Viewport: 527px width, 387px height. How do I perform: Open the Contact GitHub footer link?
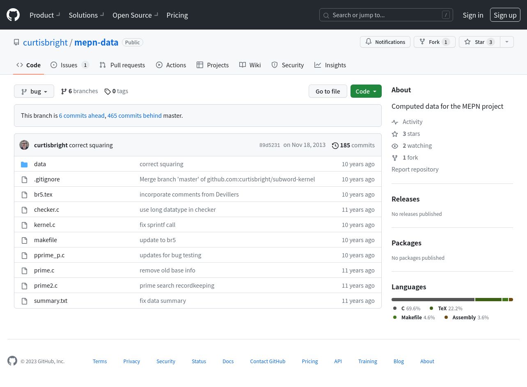point(268,361)
